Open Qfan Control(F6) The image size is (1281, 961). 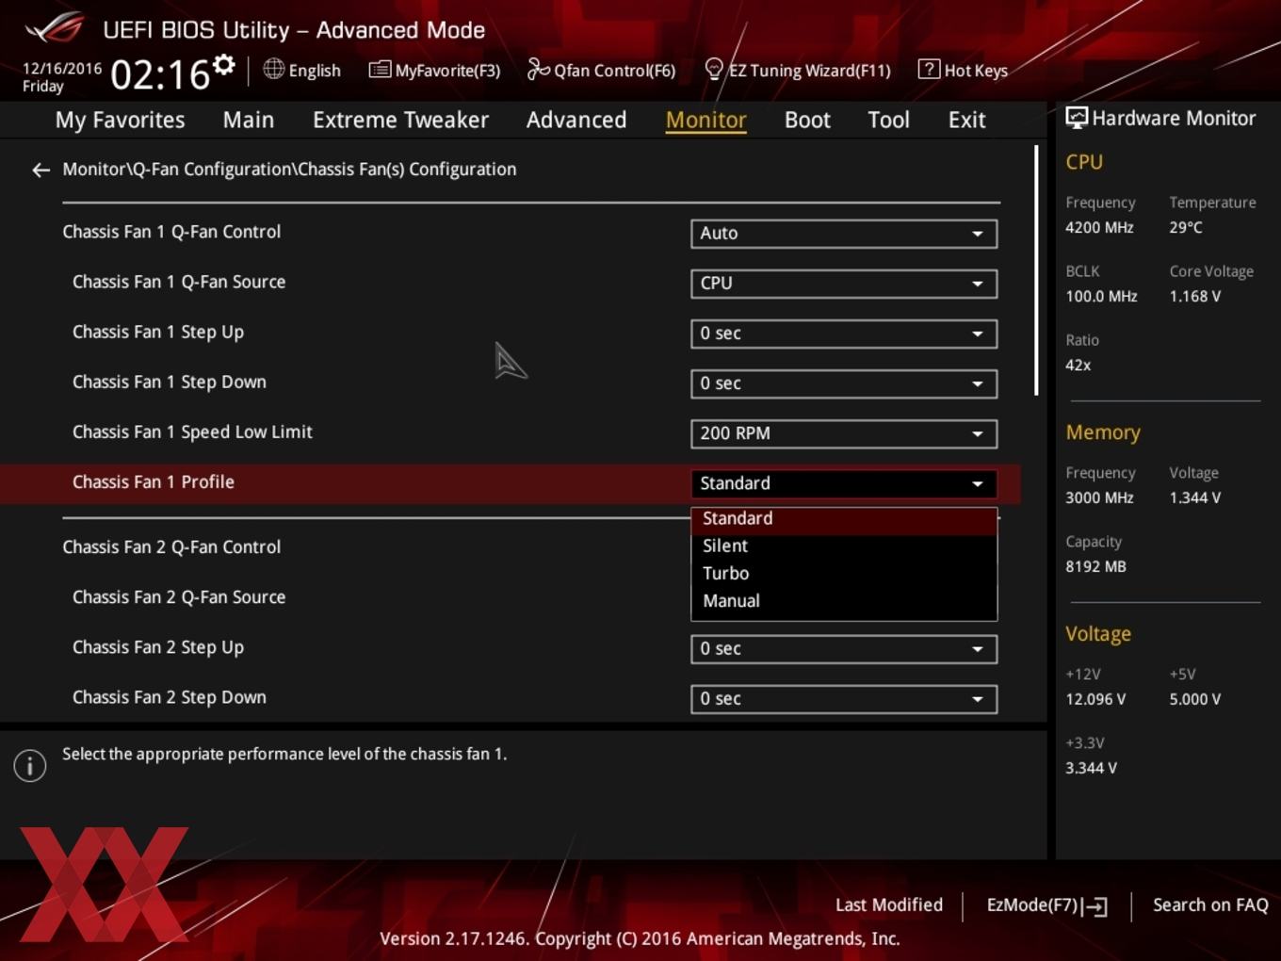601,70
